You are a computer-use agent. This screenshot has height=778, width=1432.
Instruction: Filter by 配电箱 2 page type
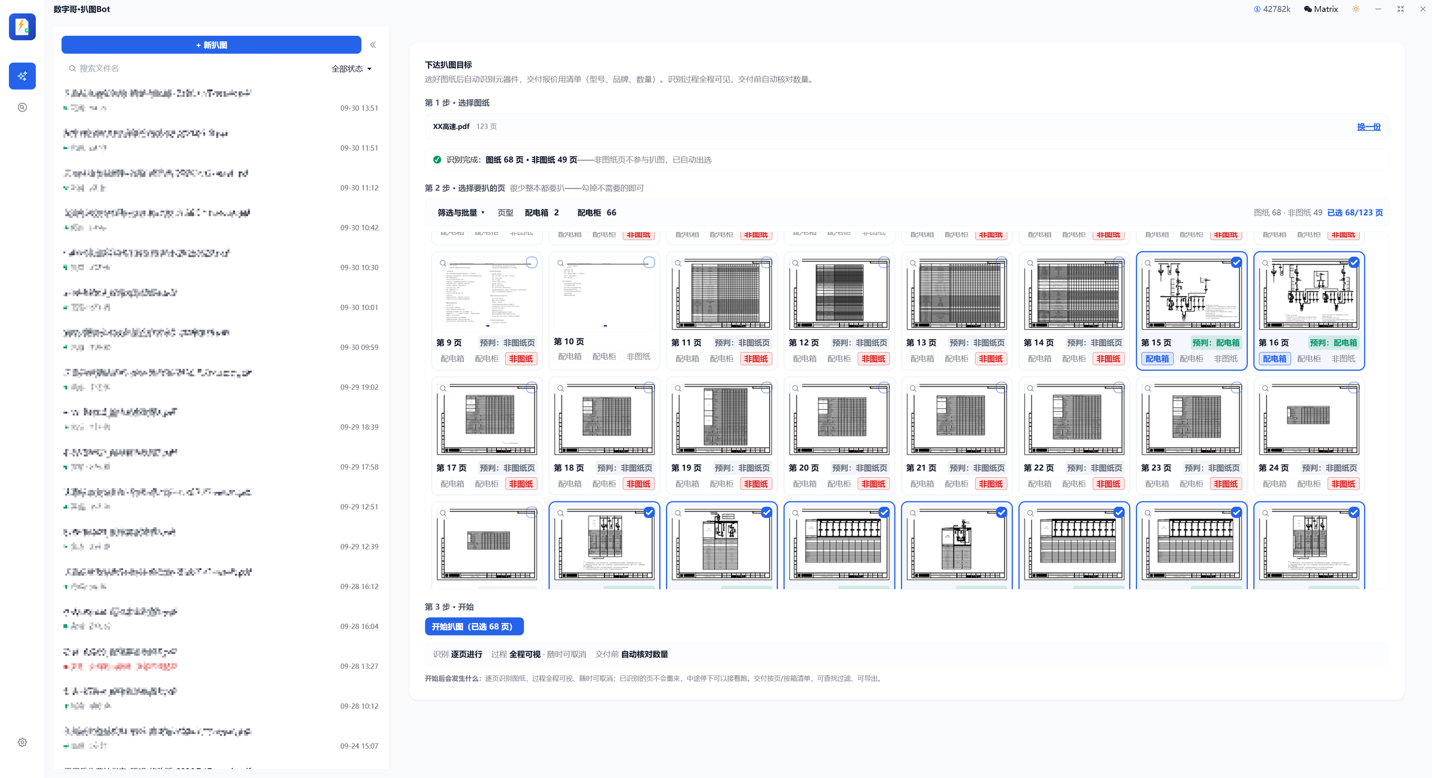pyautogui.click(x=542, y=213)
